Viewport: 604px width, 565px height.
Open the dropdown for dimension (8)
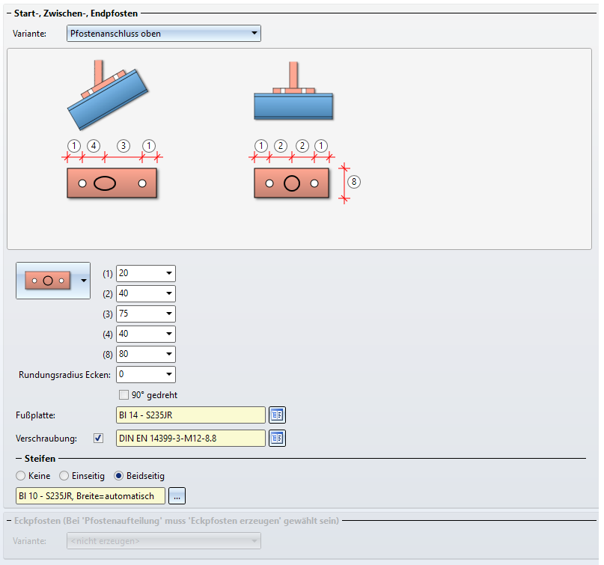tap(169, 354)
